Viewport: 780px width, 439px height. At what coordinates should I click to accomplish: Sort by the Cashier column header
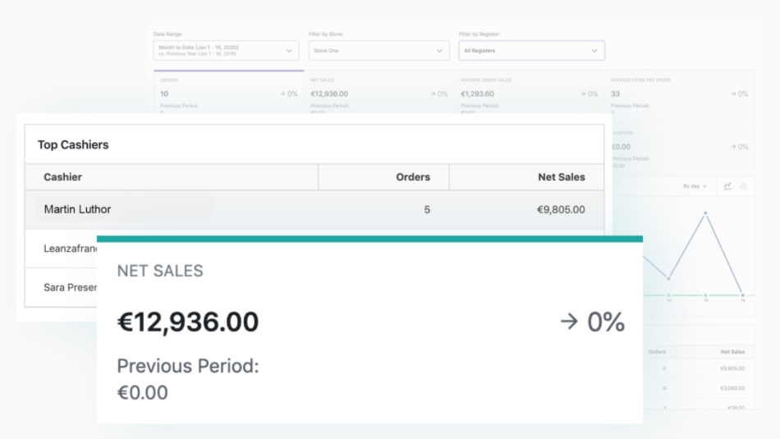(x=172, y=177)
